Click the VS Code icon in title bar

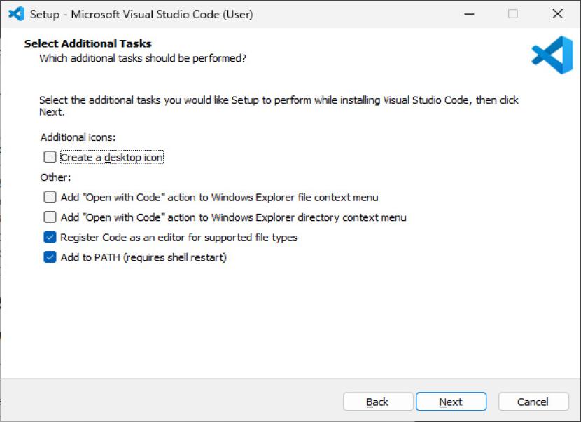pos(16,14)
